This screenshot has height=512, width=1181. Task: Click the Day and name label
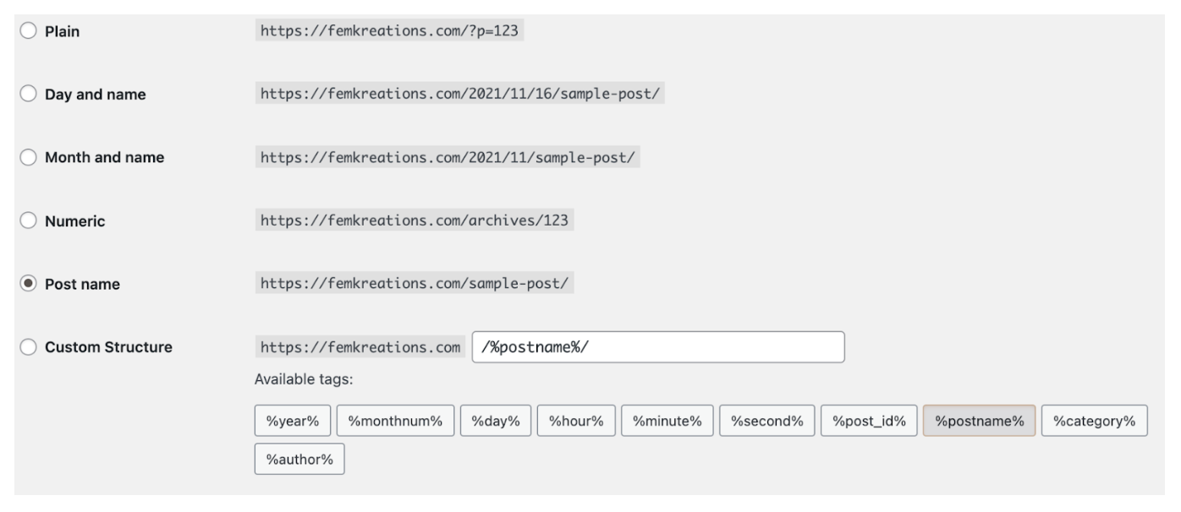tap(95, 95)
